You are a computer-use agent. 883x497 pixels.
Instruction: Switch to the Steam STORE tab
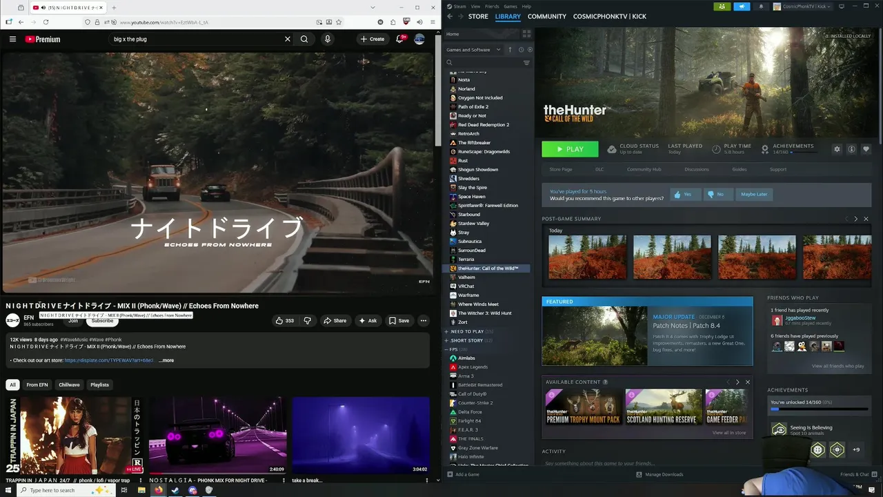click(x=478, y=16)
